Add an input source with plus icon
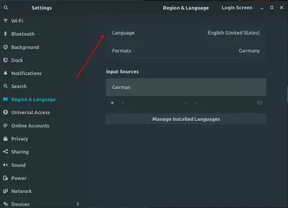 [112, 103]
